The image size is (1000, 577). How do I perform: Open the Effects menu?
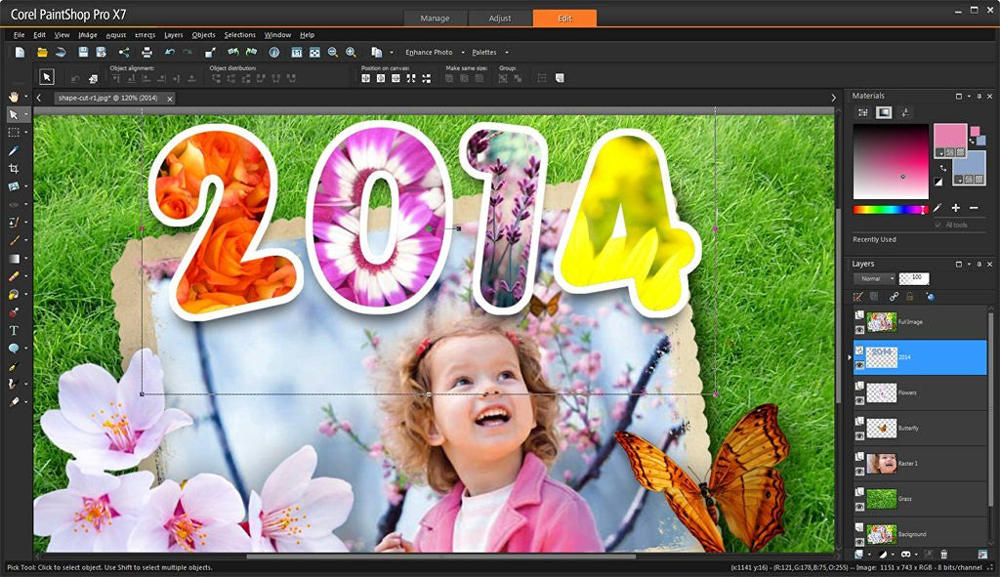145,35
